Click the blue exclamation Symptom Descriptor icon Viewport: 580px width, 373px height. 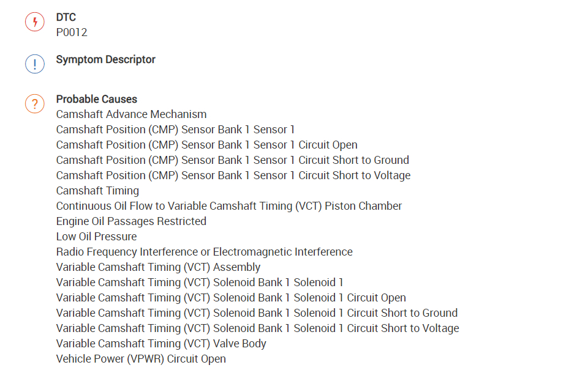34,64
